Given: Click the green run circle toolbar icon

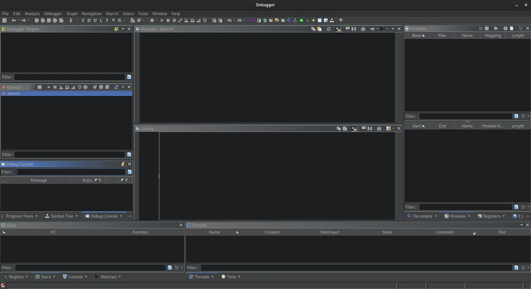Looking at the screenshot, I should (x=301, y=20).
